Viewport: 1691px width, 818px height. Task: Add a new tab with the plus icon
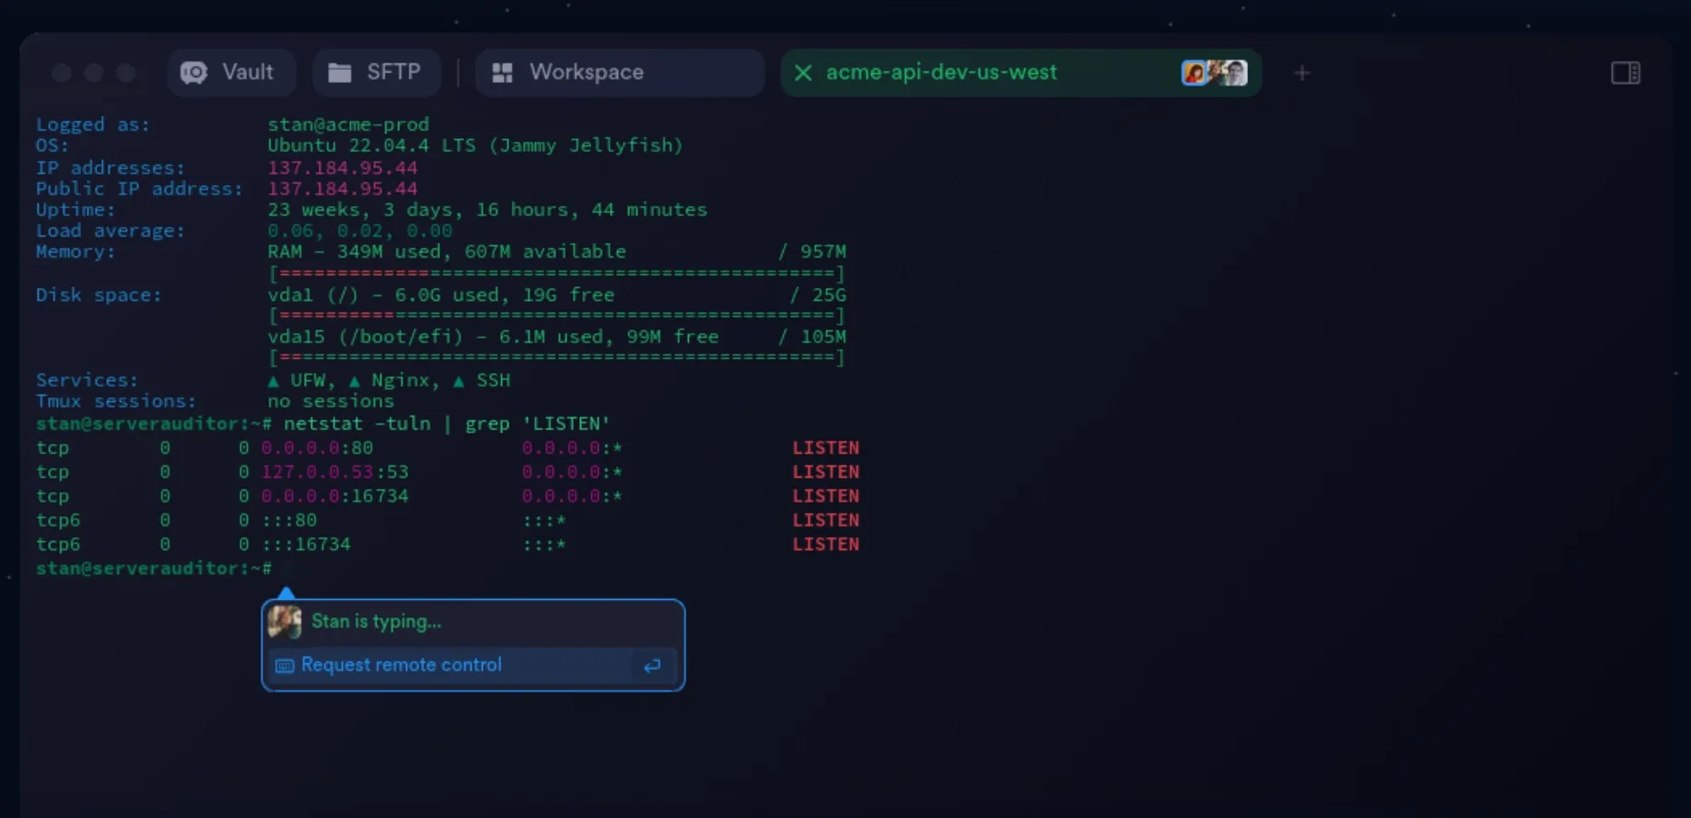pyautogui.click(x=1301, y=73)
